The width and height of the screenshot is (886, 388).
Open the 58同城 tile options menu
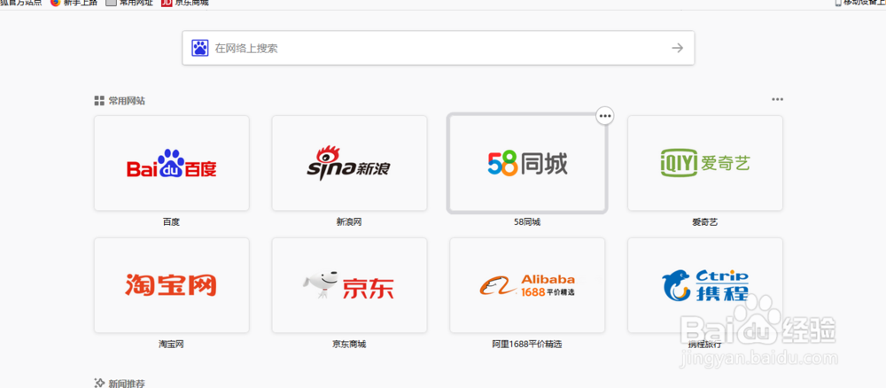coord(605,116)
